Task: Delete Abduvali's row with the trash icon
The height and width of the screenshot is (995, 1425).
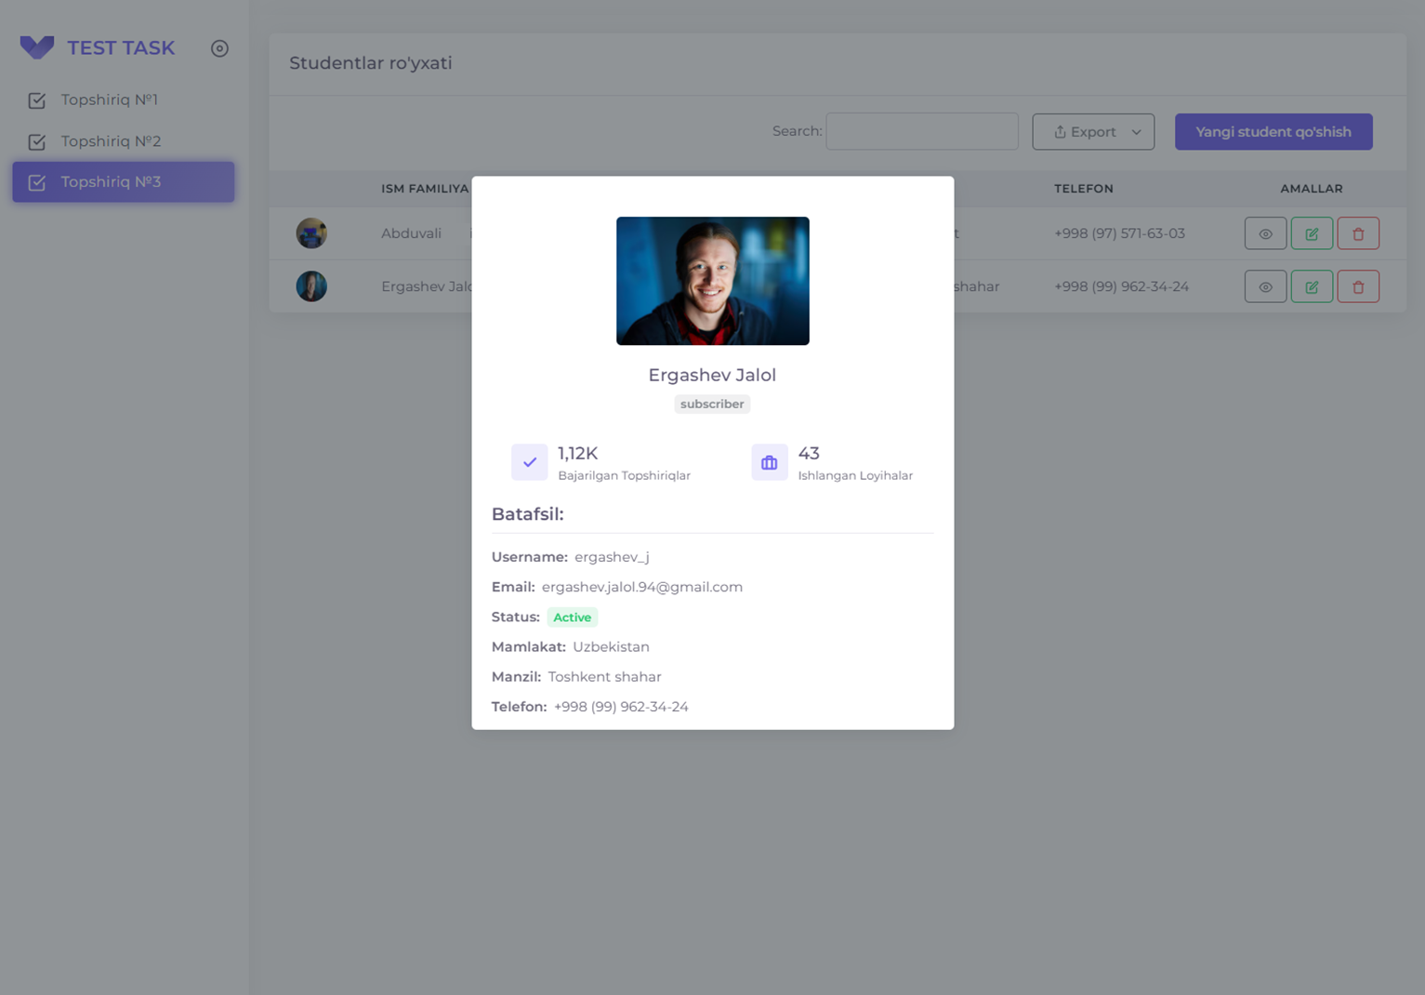Action: click(1358, 233)
